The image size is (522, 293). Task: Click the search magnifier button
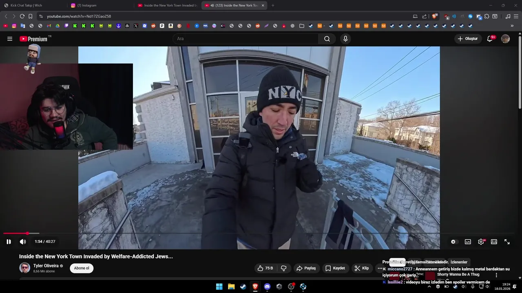(x=327, y=39)
